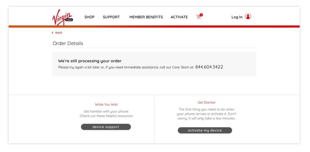This screenshot has height=152, width=310.
Task: Click the red back chevron arrow
Action: tap(53, 33)
